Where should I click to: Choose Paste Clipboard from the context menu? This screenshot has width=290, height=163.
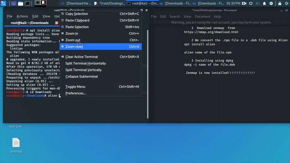(101, 20)
